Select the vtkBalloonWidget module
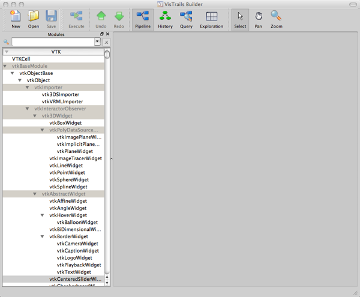The image size is (360, 297). coord(77,223)
